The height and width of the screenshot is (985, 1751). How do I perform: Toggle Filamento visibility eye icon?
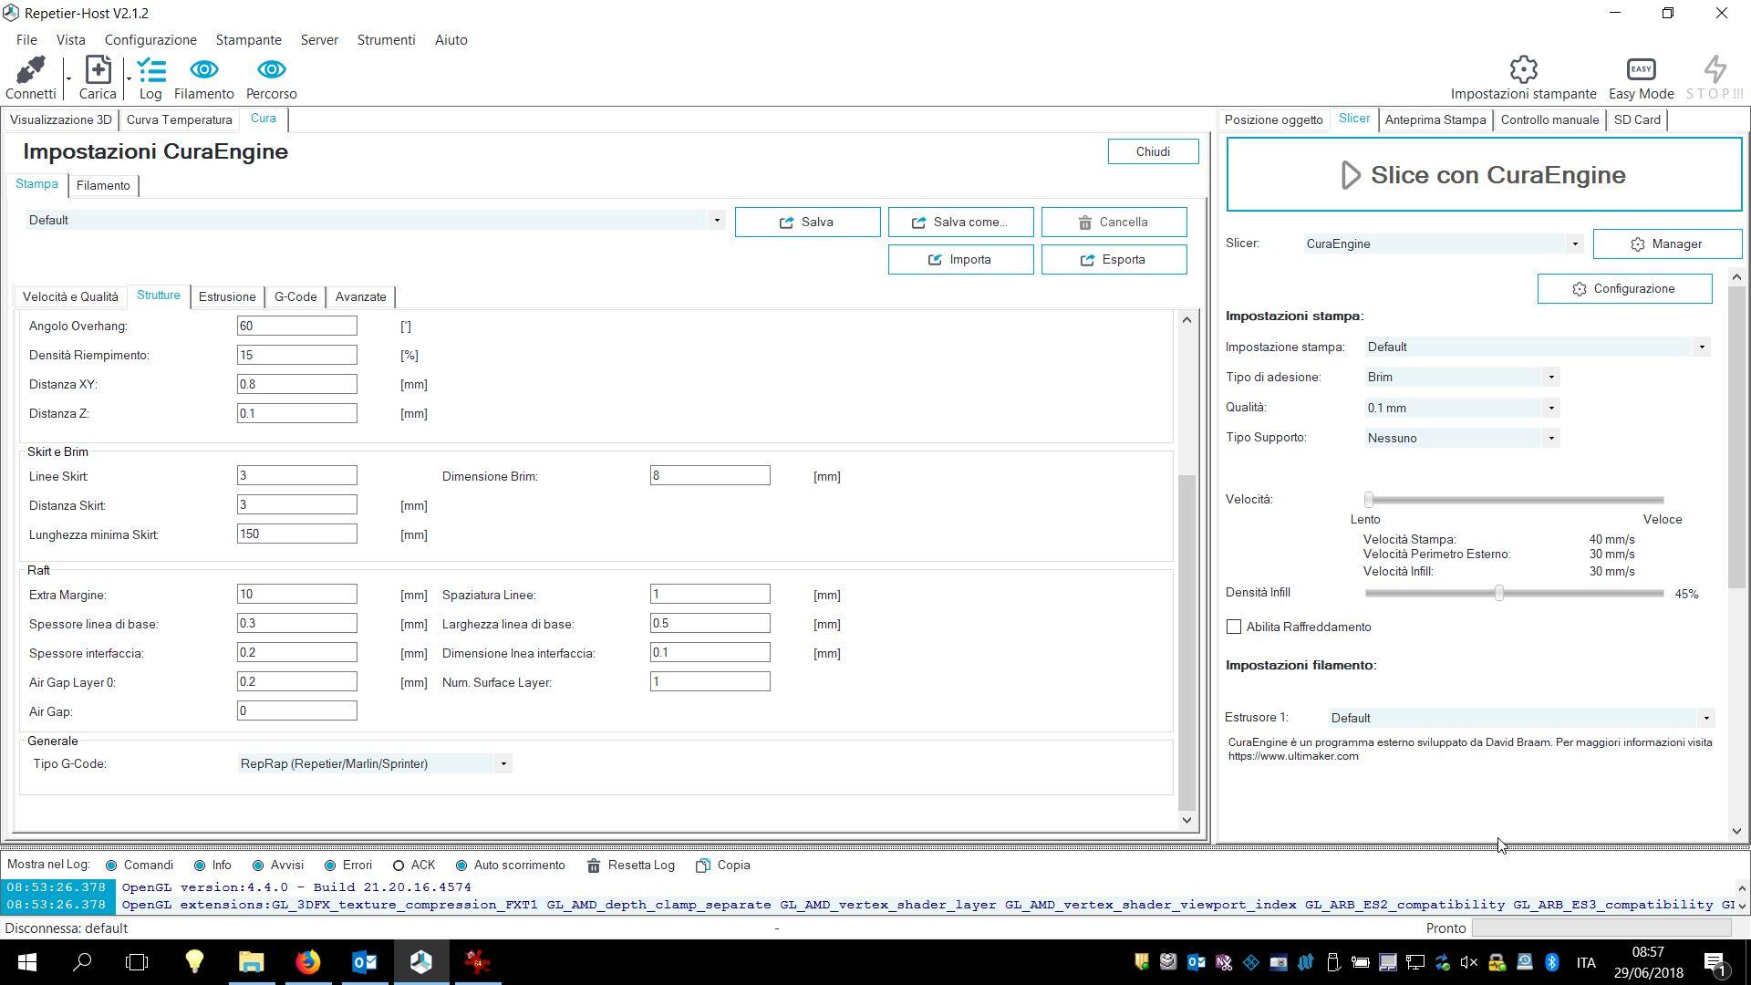203,70
